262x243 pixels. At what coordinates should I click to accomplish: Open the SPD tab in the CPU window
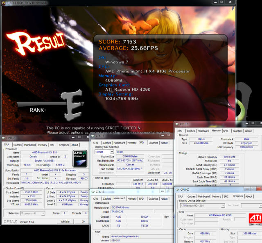52,145
